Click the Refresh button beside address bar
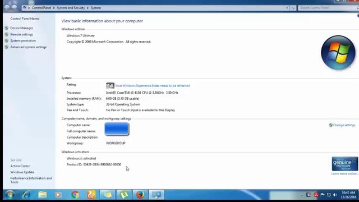Viewport: 359px width, 202px height. tap(293, 8)
